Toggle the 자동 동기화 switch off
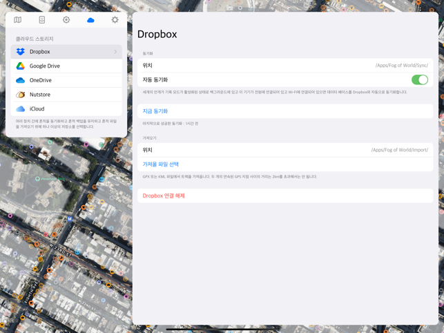The width and height of the screenshot is (444, 333). [x=420, y=80]
